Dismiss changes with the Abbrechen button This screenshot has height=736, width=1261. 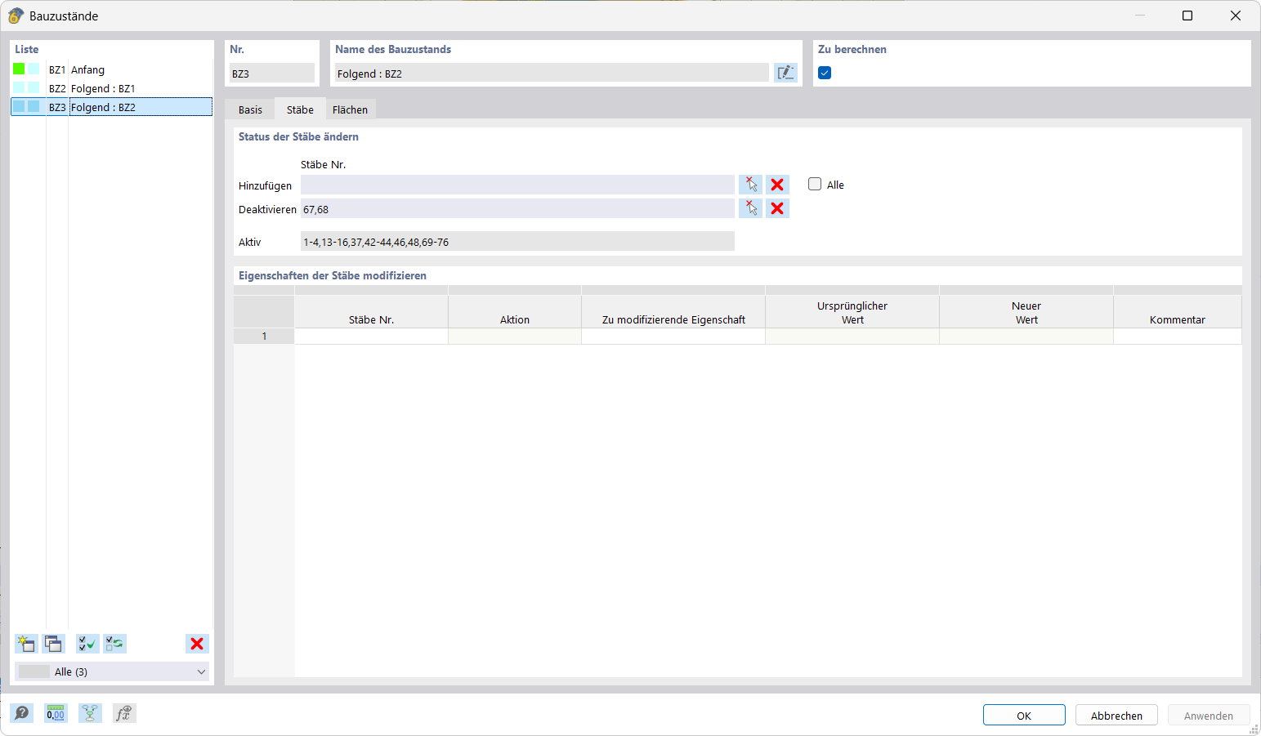1116,714
